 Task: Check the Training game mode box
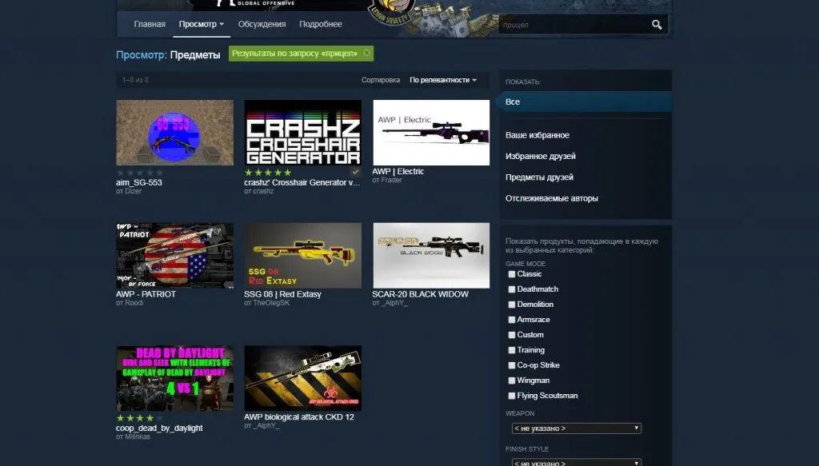click(512, 350)
